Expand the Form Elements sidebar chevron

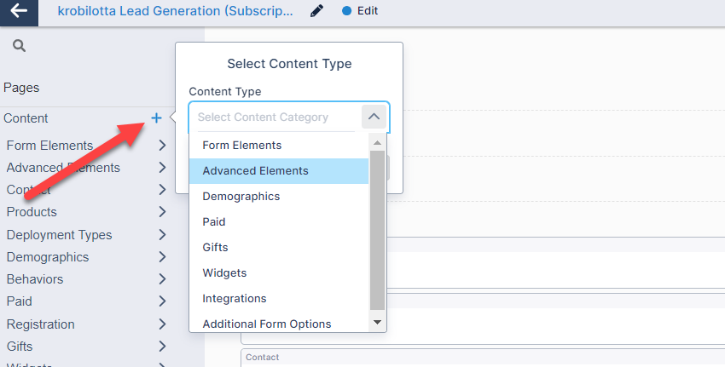(162, 146)
